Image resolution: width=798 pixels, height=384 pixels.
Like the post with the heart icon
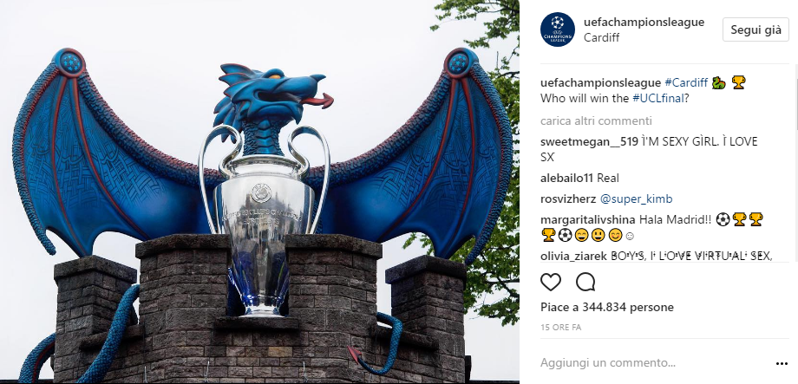tap(551, 282)
